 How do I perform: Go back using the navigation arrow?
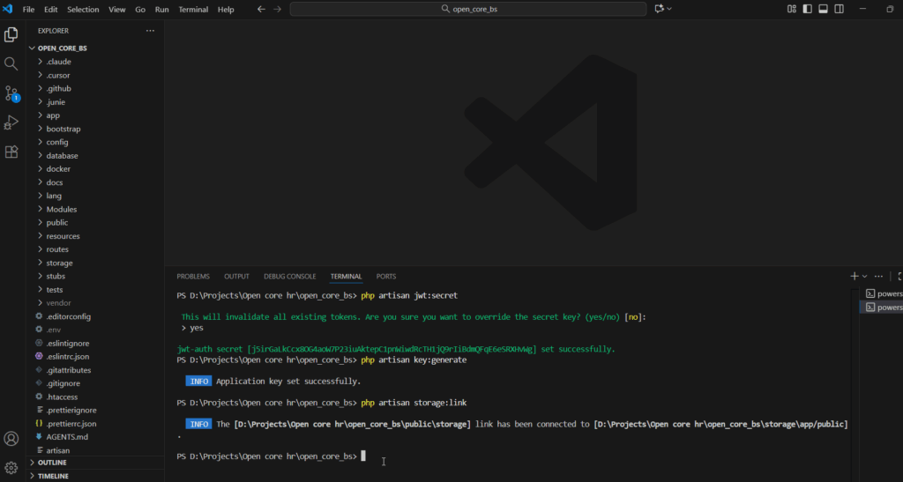[260, 9]
